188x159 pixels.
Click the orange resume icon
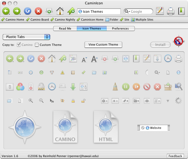coord(136,87)
